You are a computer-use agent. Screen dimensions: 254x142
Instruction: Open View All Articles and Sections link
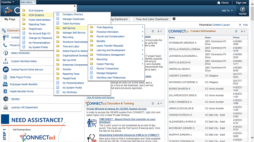pyautogui.click(x=100, y=97)
